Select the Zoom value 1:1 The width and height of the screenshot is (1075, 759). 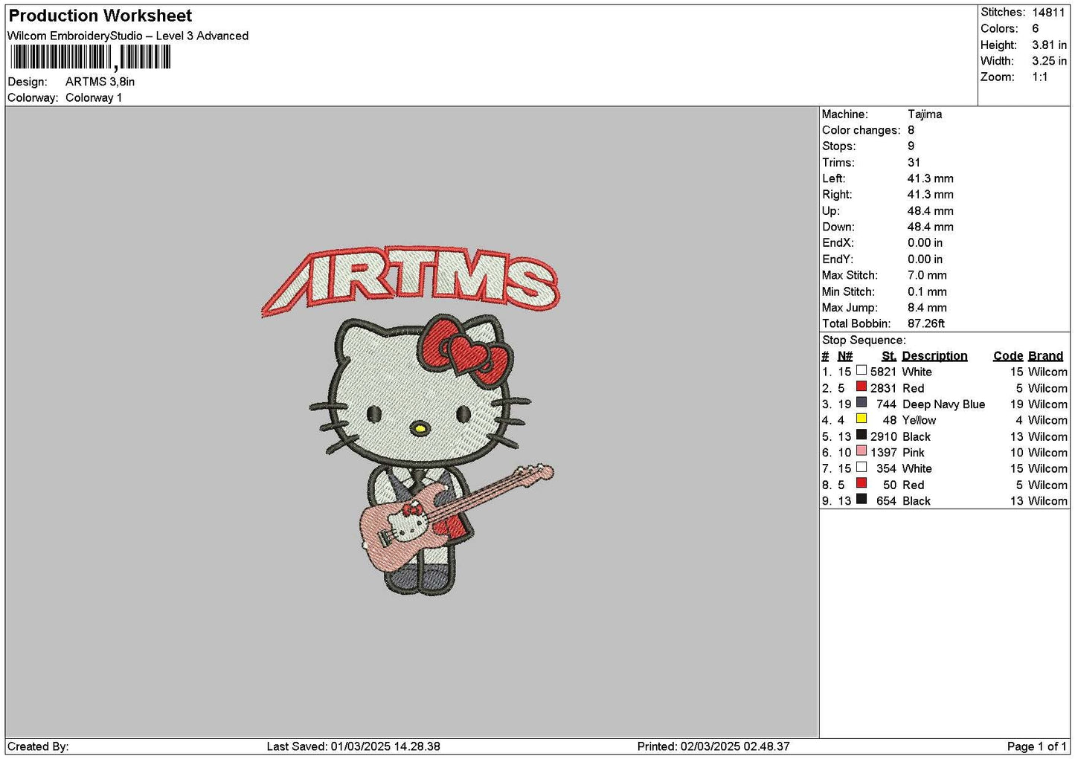click(1039, 77)
